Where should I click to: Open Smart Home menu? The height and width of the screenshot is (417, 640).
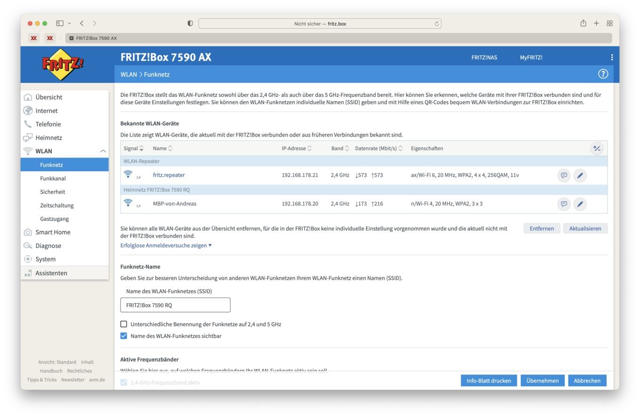click(64, 232)
